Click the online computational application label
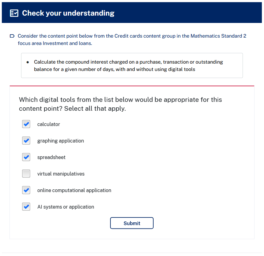 point(74,190)
